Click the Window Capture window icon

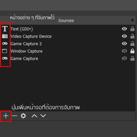(x=5, y=51)
